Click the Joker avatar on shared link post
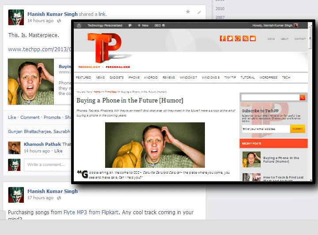The width and height of the screenshot is (318, 235). (x=16, y=17)
